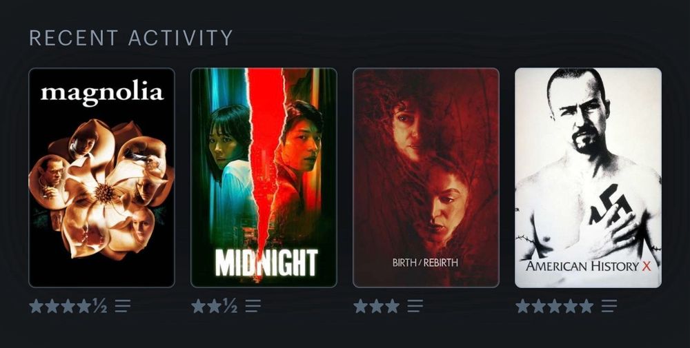The width and height of the screenshot is (690, 348).
Task: Click the half-star symbol in Midnight's rating
Action: coord(230,306)
